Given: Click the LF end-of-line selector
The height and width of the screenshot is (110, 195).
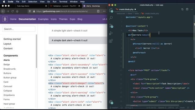Looking at the screenshot, I should tap(177, 108).
